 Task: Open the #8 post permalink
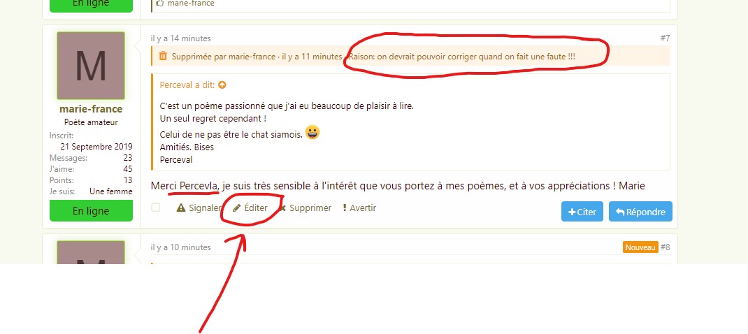(665, 247)
